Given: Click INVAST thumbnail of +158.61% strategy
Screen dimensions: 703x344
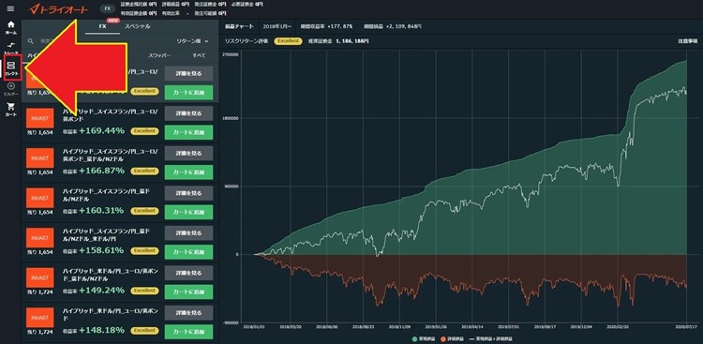Looking at the screenshot, I should click(x=40, y=238).
